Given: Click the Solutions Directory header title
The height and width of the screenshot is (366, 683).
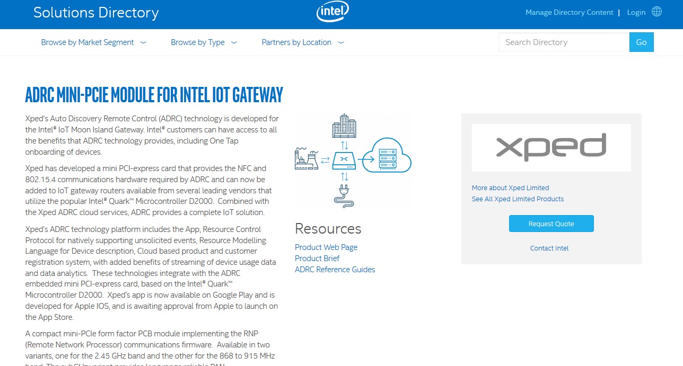Looking at the screenshot, I should (x=96, y=12).
